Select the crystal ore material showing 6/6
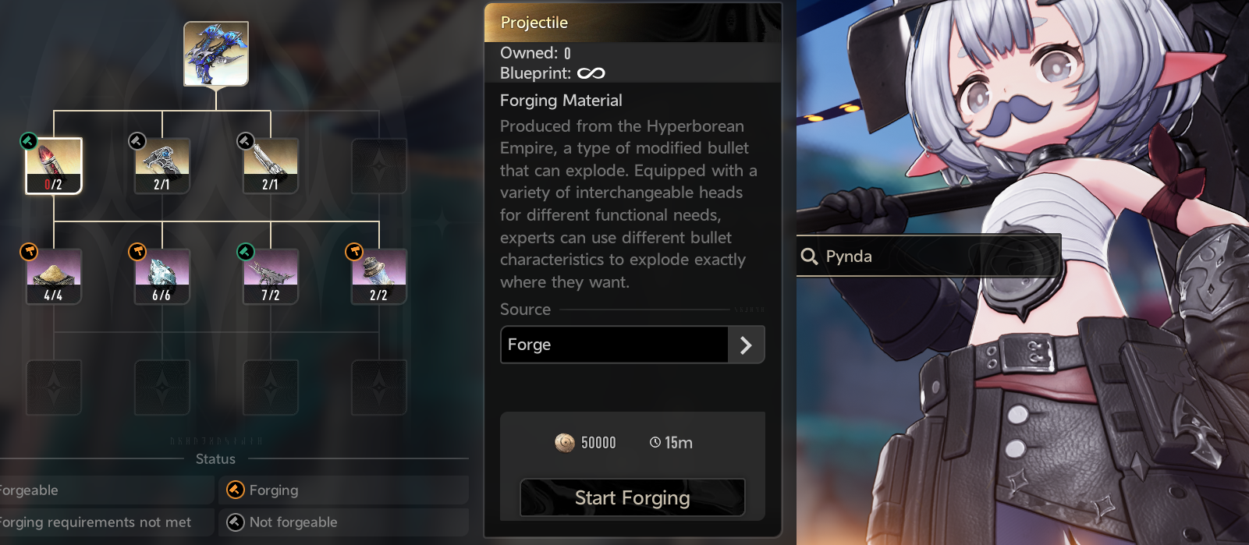Screen dimensions: 1249x545 coord(162,277)
